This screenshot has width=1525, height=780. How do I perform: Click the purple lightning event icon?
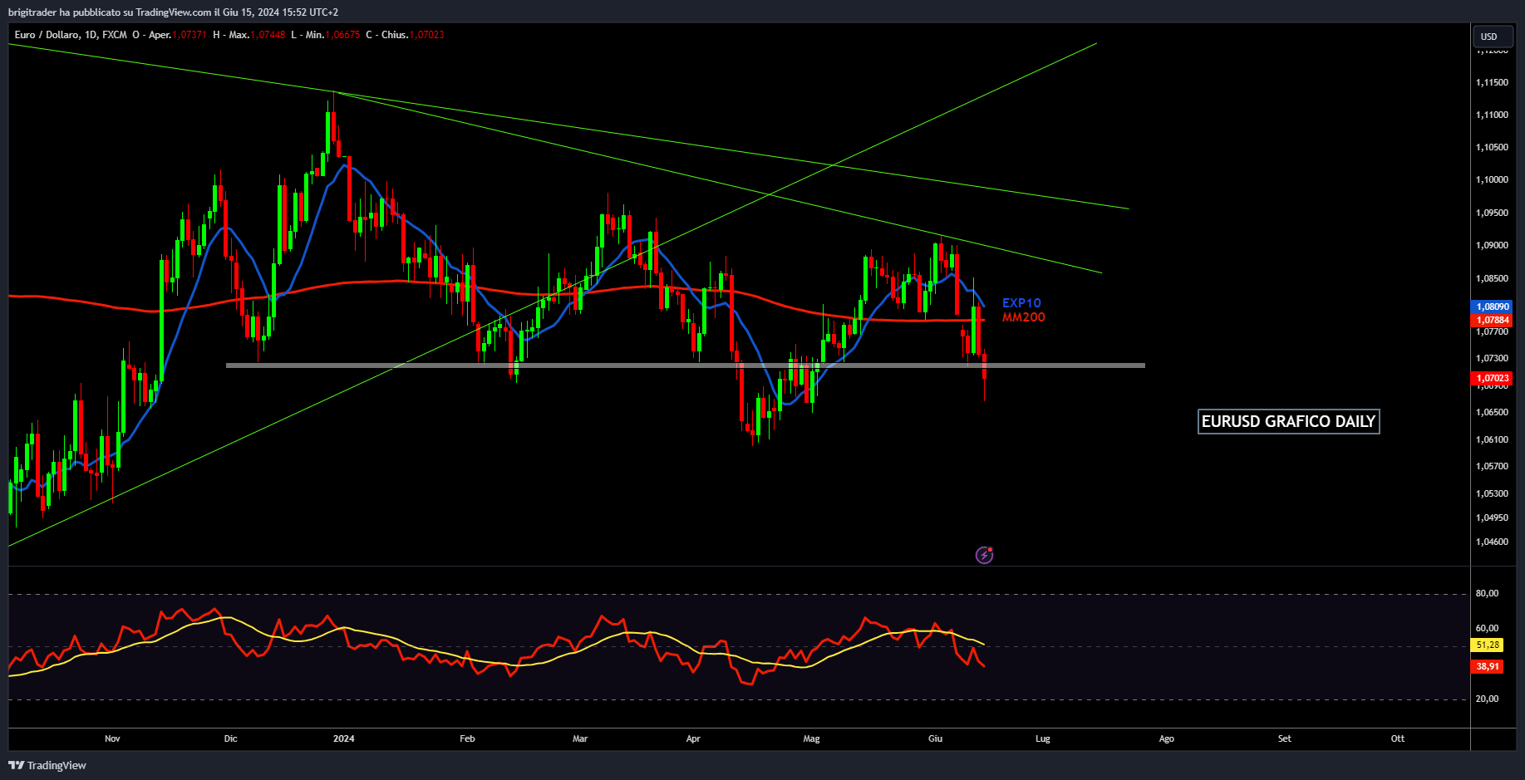click(x=984, y=555)
